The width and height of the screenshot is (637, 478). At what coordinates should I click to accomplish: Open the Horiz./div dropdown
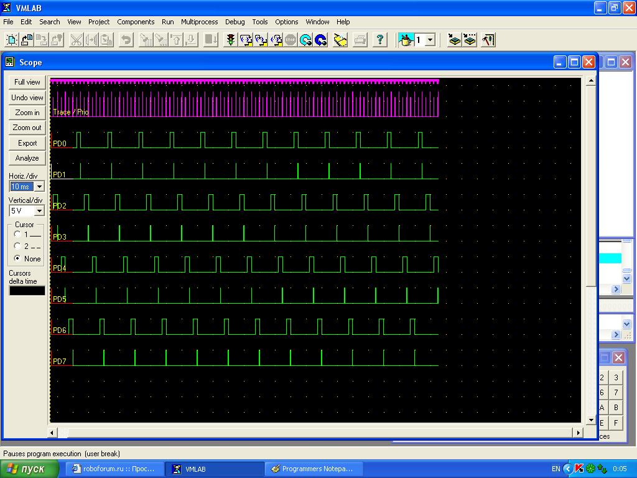point(39,187)
